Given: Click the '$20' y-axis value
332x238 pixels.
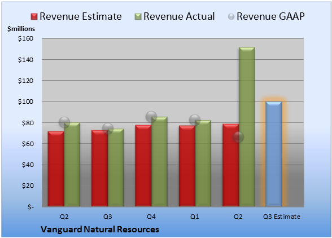Looking at the screenshot, I should tap(28, 186).
